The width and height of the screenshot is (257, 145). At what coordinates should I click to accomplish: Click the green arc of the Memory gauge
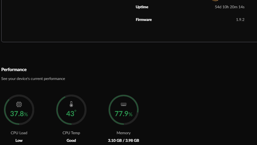[110, 110]
